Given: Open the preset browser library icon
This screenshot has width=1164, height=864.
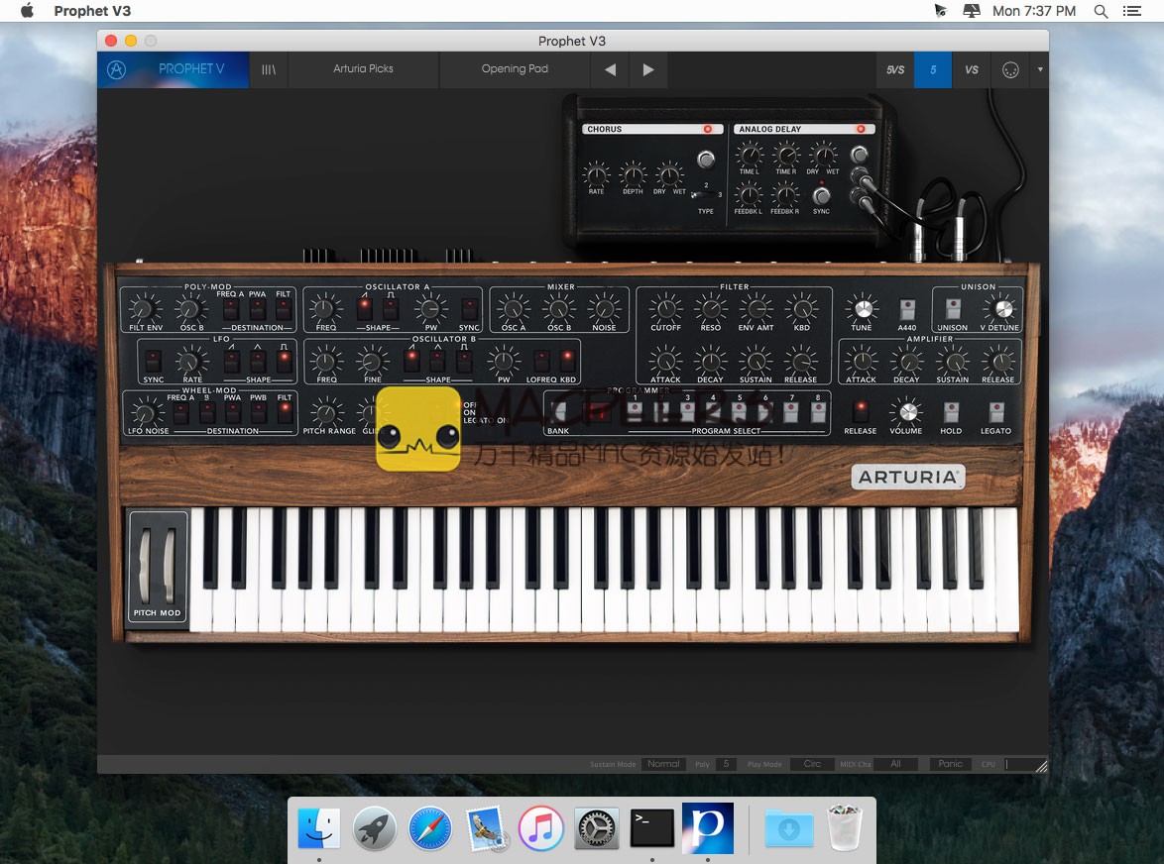Looking at the screenshot, I should tap(268, 69).
